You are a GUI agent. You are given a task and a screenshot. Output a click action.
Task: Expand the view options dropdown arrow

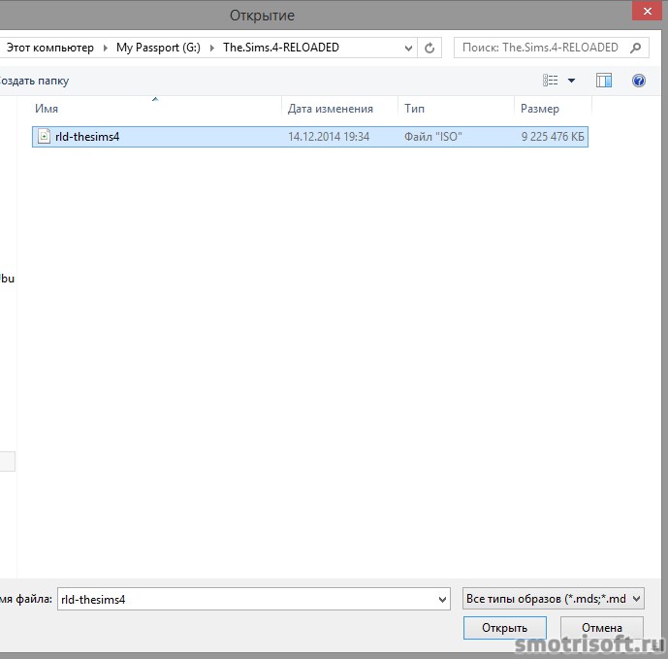pos(571,81)
